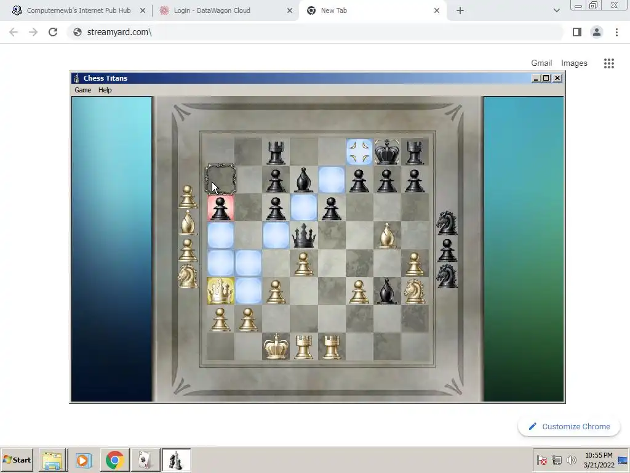This screenshot has width=630, height=473.
Task: Select the white pawn directly below the white queen
Action: click(220, 320)
